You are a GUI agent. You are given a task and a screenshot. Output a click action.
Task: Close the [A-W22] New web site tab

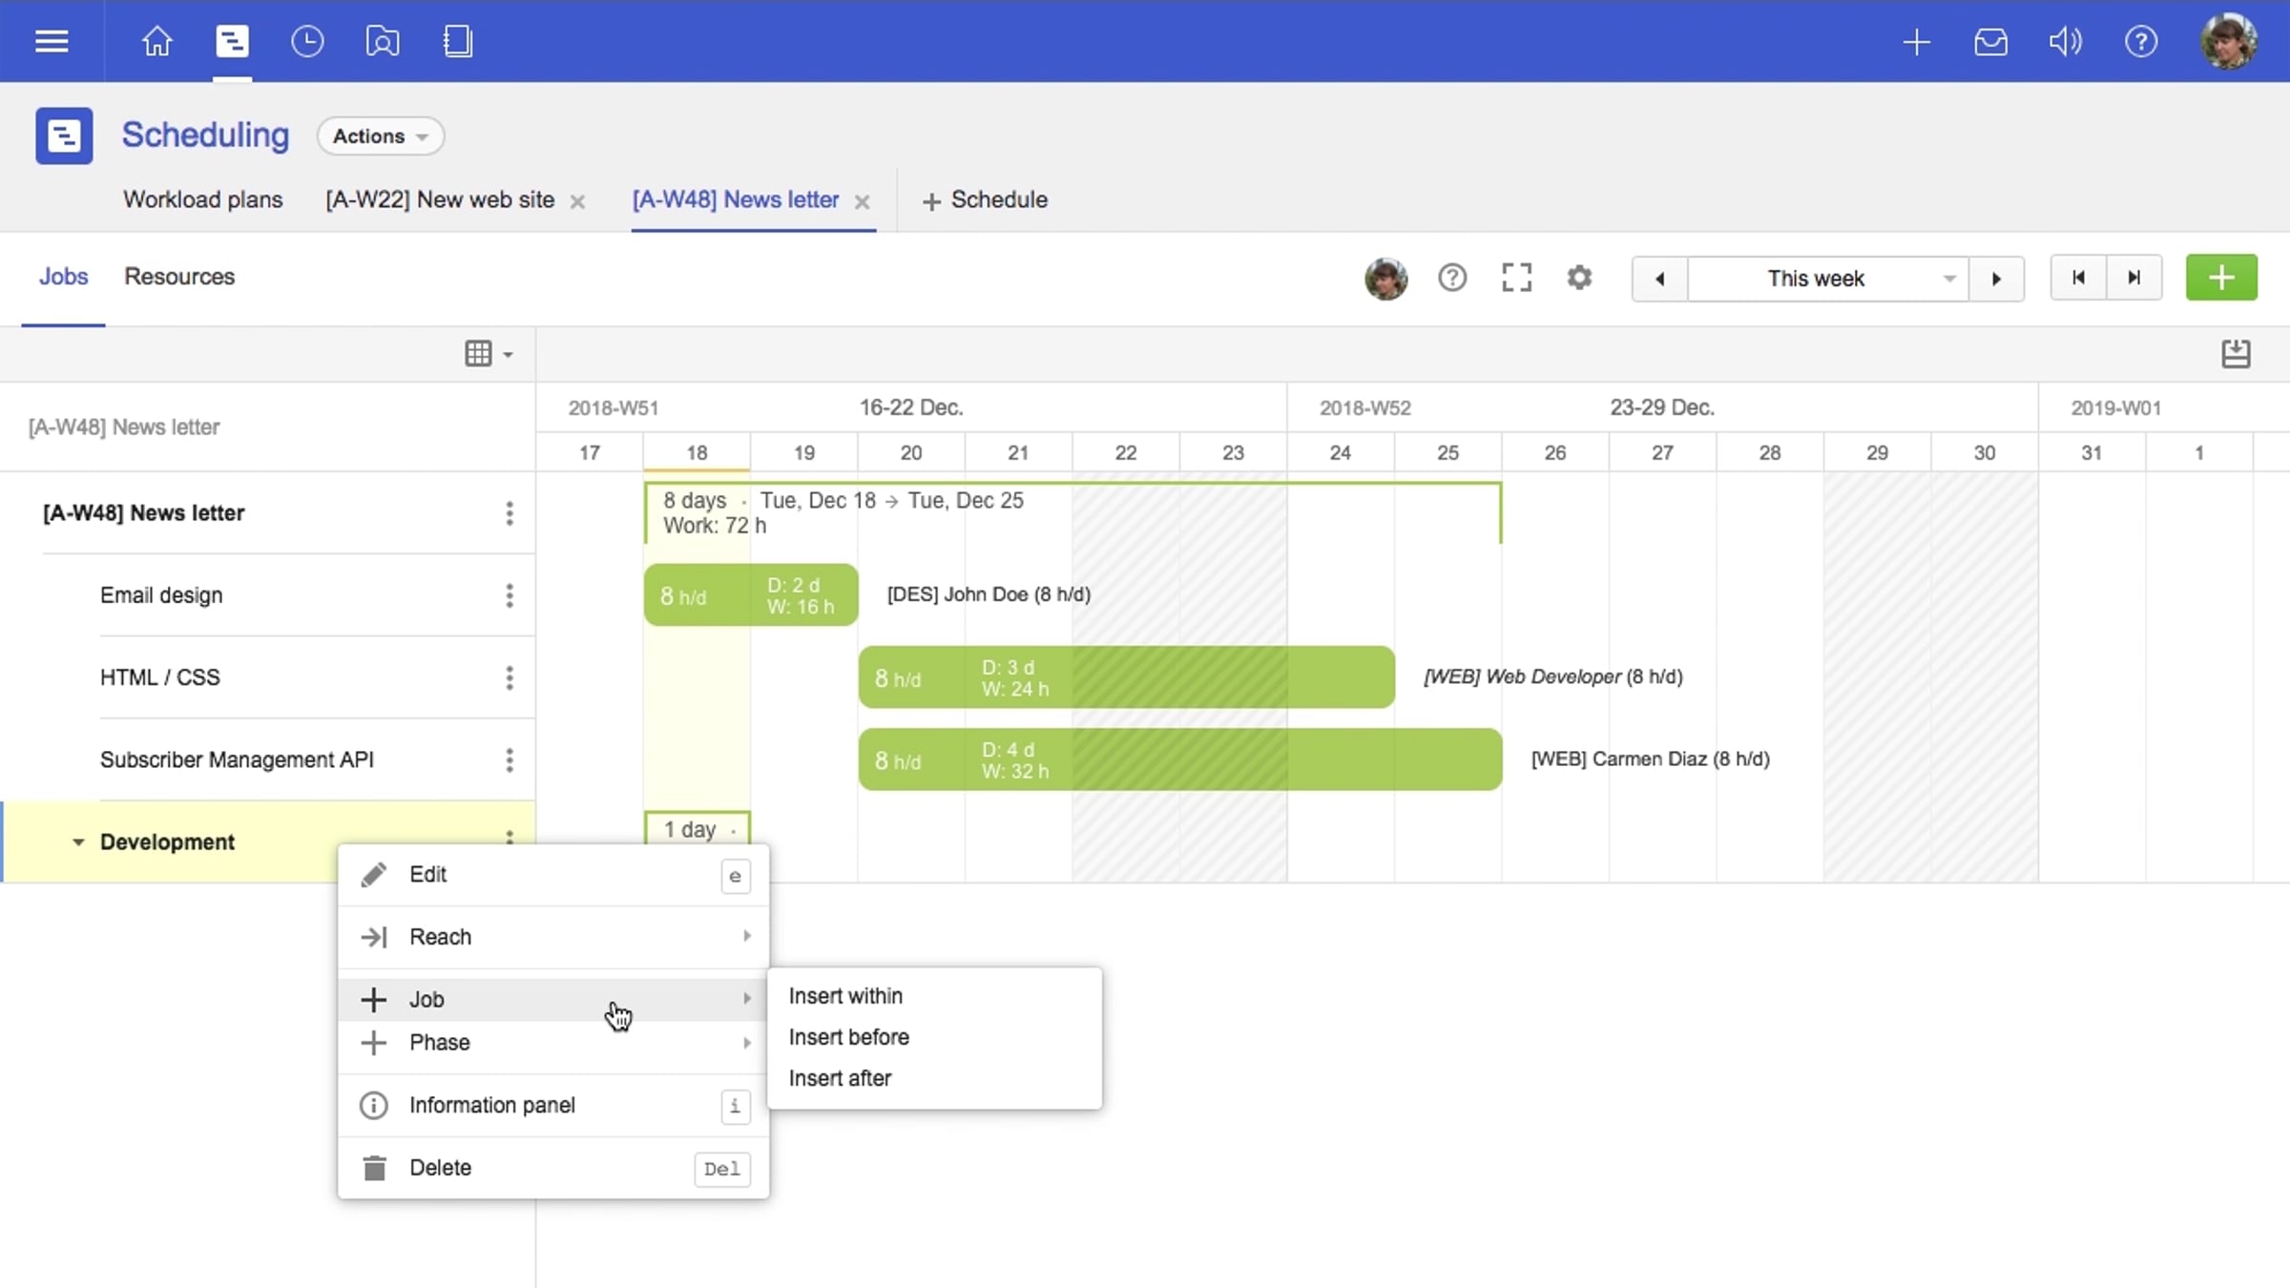(577, 201)
